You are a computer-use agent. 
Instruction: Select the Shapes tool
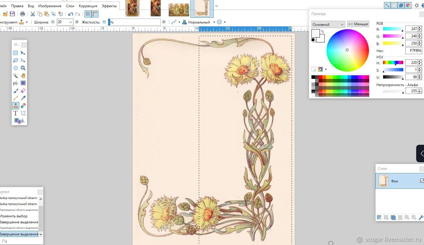[19, 121]
